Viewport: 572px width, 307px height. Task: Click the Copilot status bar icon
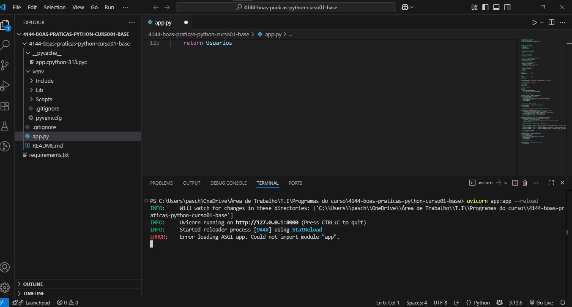pos(500,302)
